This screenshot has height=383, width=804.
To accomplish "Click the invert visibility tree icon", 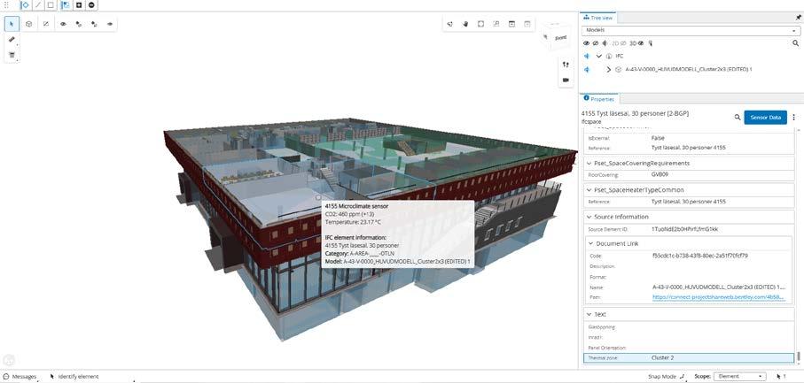I will [x=605, y=43].
